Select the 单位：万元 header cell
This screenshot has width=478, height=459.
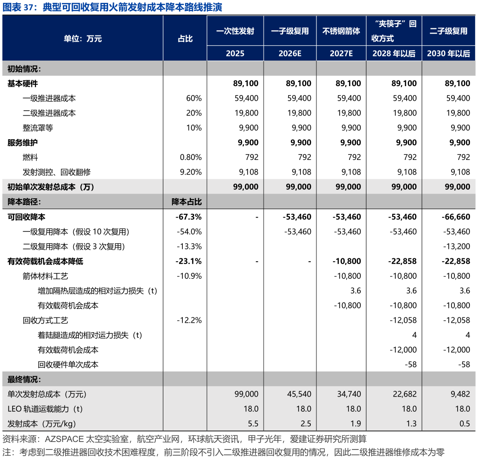[x=83, y=39]
